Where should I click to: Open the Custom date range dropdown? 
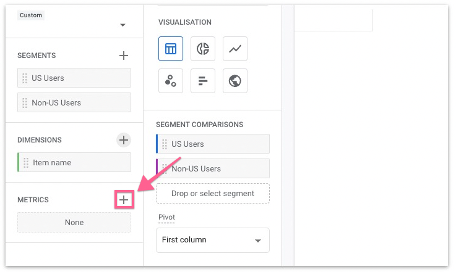tap(123, 25)
